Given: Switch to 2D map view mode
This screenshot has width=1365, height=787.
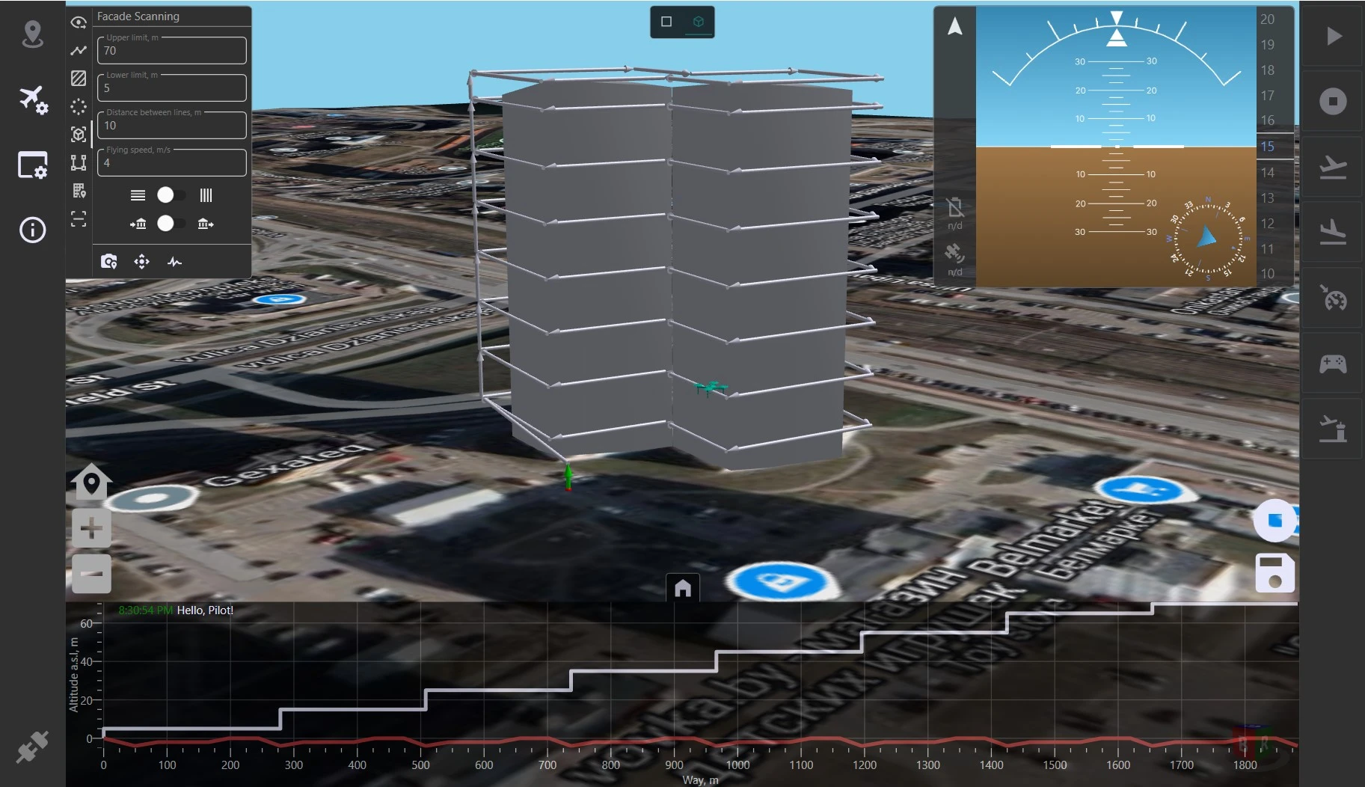Looking at the screenshot, I should tap(666, 22).
